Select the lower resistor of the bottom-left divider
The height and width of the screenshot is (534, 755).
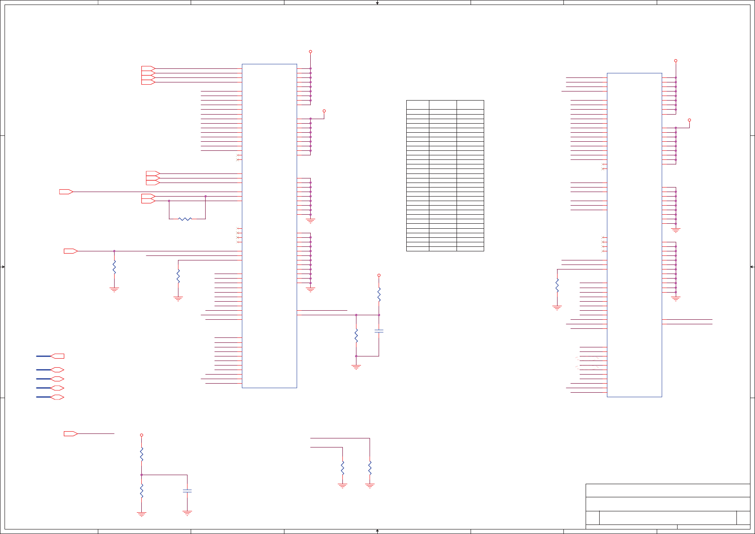(142, 491)
